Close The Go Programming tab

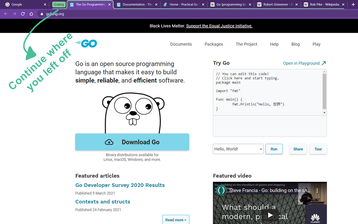(x=110, y=4)
